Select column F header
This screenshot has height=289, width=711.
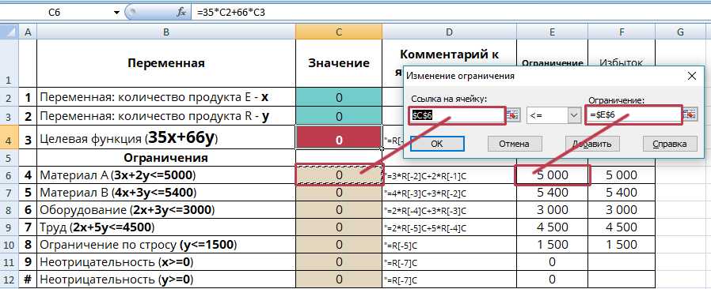tap(622, 32)
